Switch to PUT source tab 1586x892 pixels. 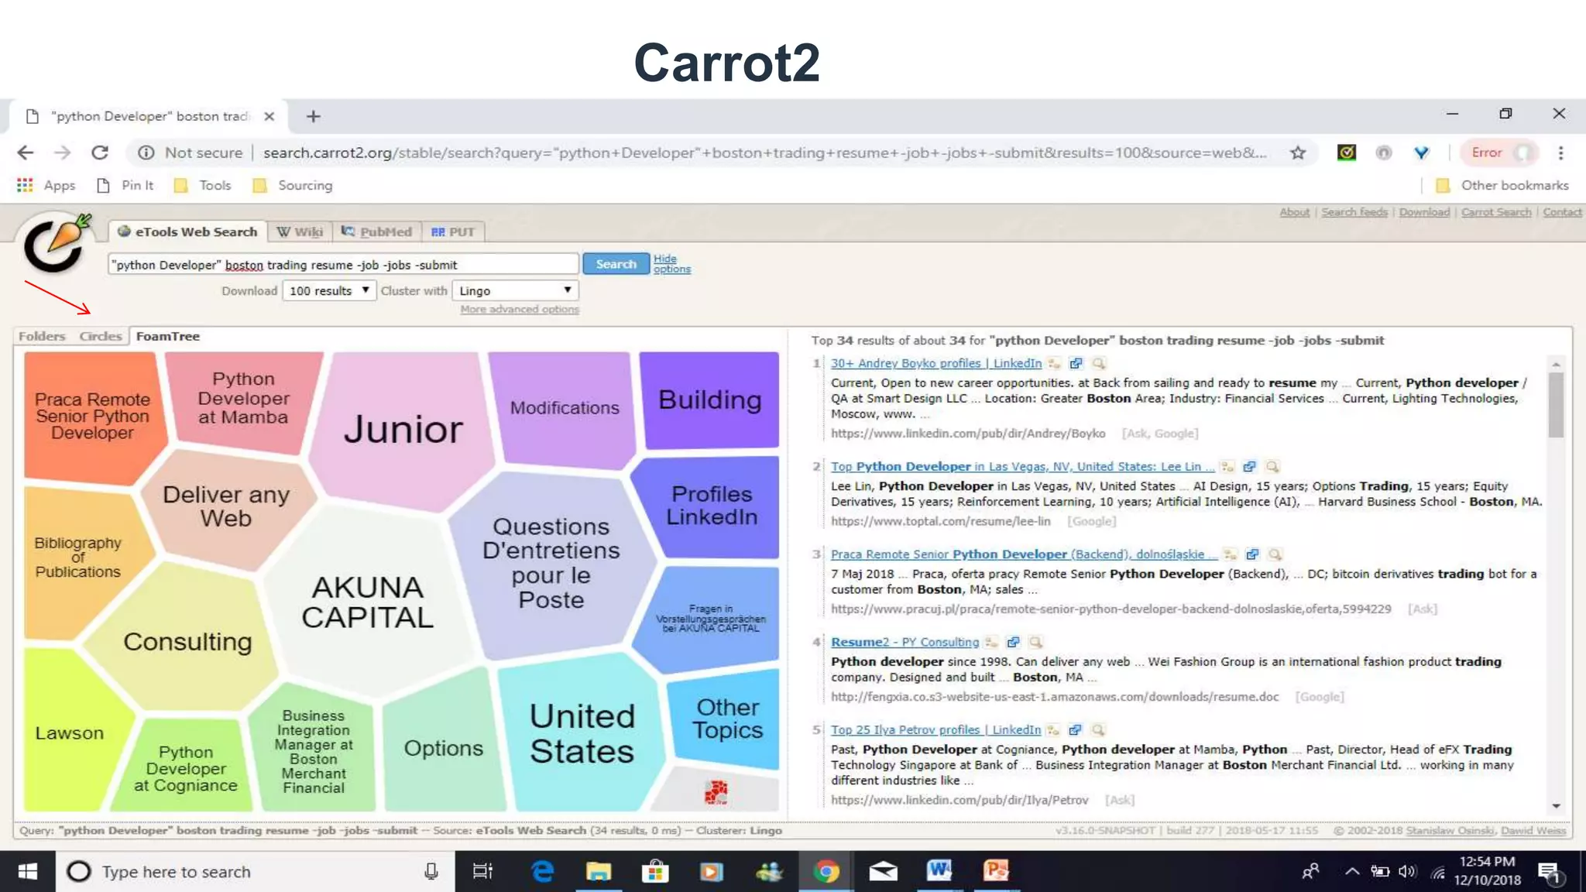[x=453, y=232]
